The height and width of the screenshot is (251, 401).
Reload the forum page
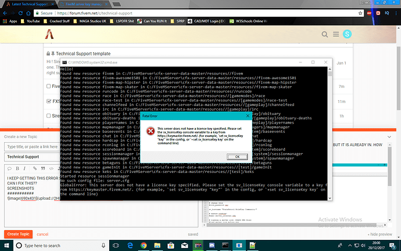pos(20,13)
